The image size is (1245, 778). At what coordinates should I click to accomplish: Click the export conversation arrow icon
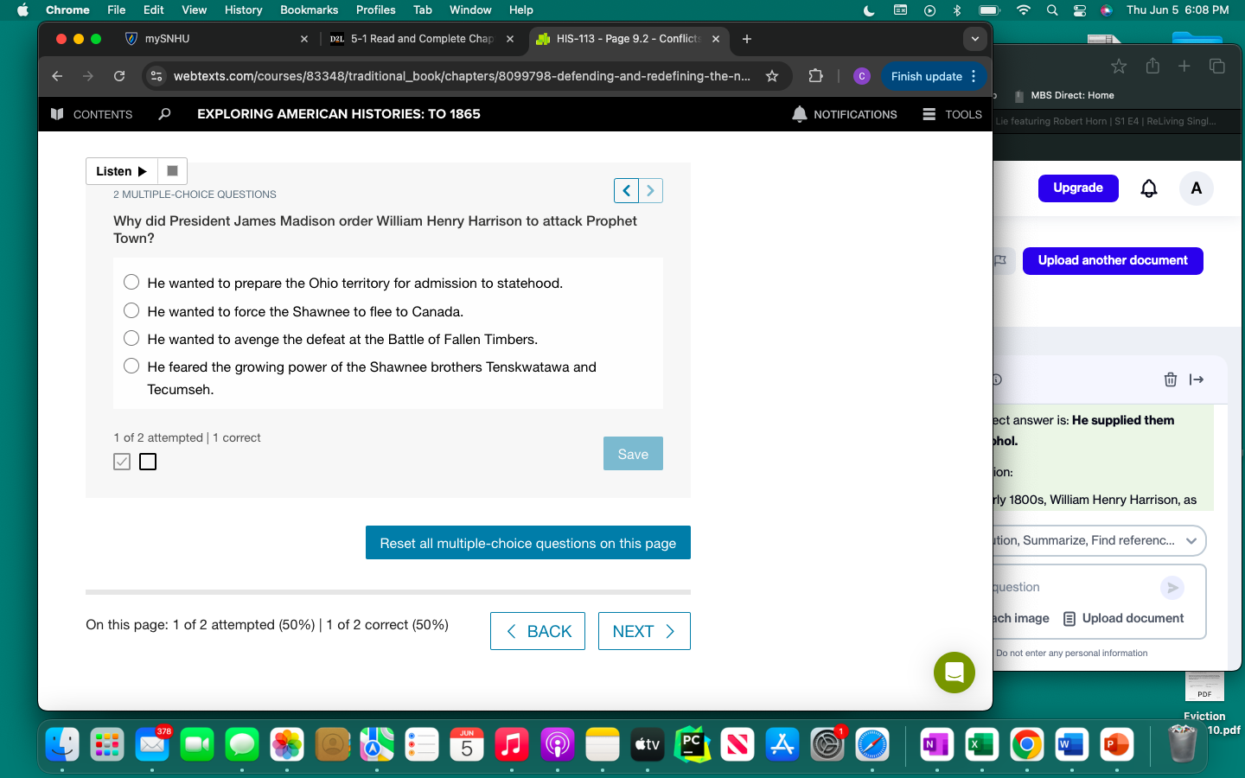tap(1198, 379)
